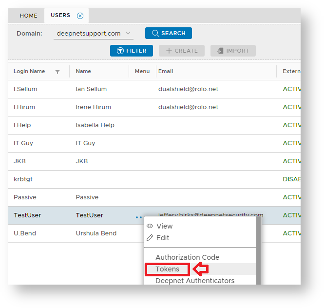
Task: Click the name Urshula Bend
Action: click(96, 233)
